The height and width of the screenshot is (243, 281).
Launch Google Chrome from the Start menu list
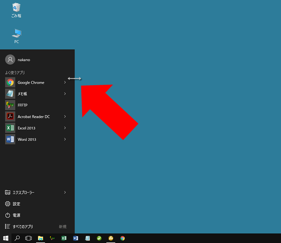[x=36, y=83]
